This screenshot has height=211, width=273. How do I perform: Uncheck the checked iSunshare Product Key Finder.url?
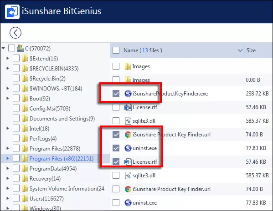[116, 135]
